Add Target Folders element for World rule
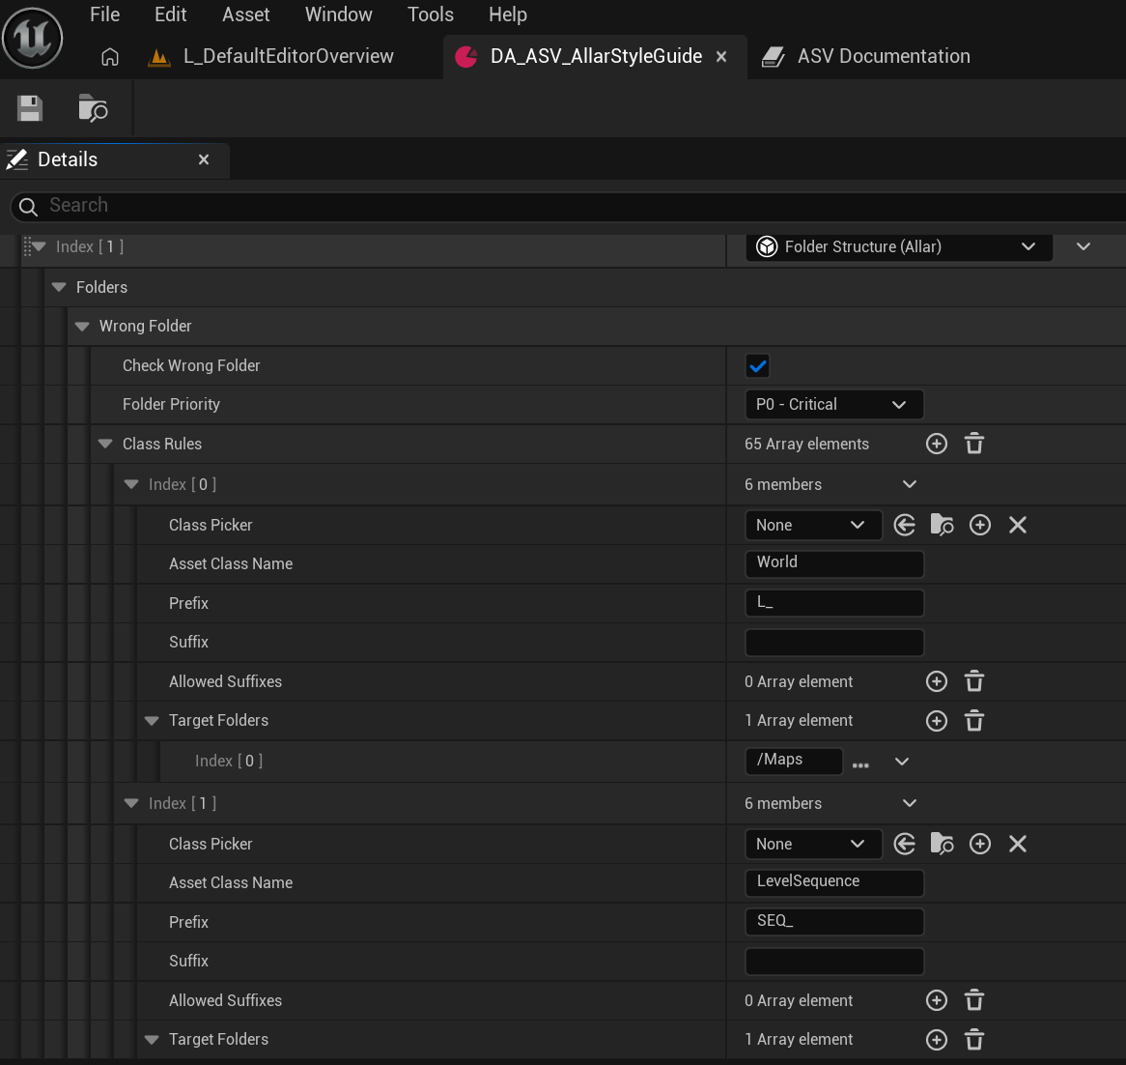 (x=937, y=721)
